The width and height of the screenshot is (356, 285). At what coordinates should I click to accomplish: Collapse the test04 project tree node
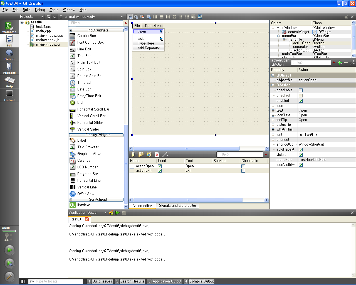pyautogui.click(x=22, y=22)
